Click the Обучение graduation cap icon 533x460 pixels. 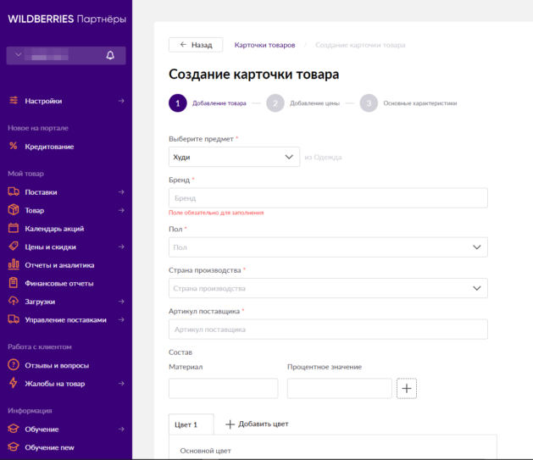14,429
